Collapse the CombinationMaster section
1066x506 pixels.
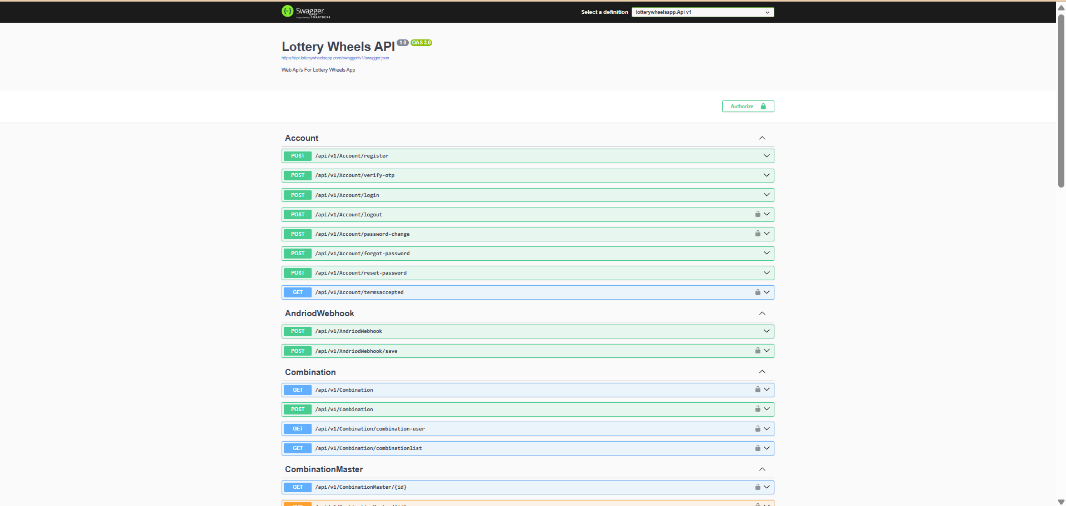pyautogui.click(x=762, y=469)
